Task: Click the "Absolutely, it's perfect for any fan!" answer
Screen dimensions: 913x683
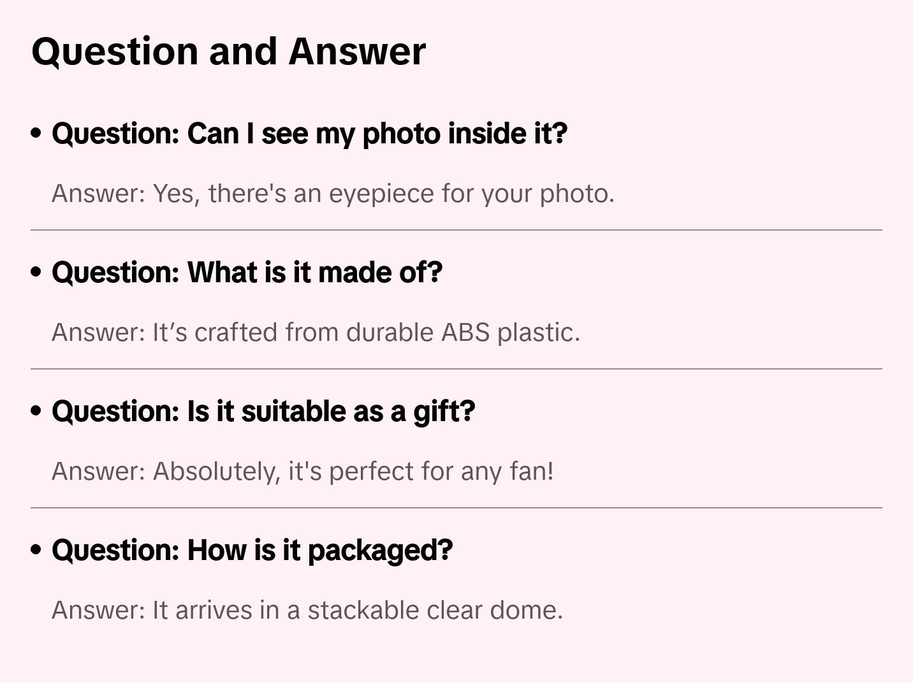Action: tap(302, 471)
